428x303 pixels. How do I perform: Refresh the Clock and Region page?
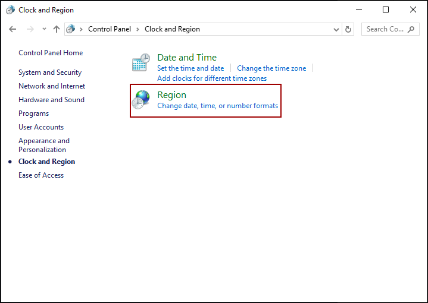(348, 29)
